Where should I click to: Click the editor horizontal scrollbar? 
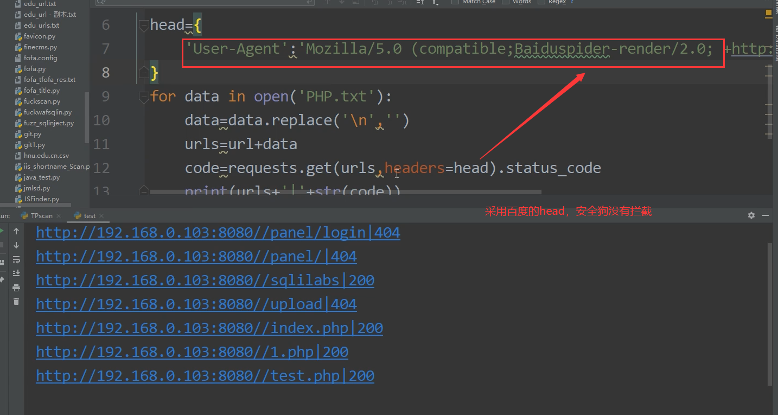(346, 192)
